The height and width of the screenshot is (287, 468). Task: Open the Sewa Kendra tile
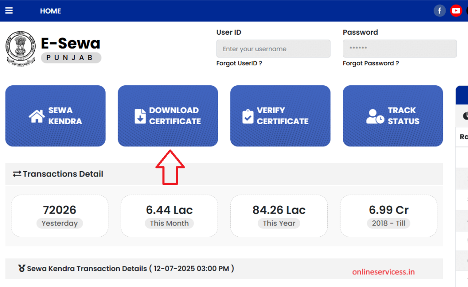click(55, 116)
